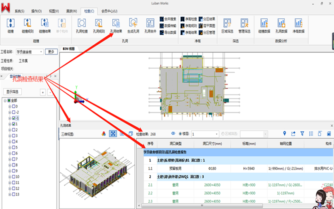Image resolution: width=334 pixels, height=209 pixels.
Task: Select the BIM 视图 view tab
Action: [x=69, y=49]
